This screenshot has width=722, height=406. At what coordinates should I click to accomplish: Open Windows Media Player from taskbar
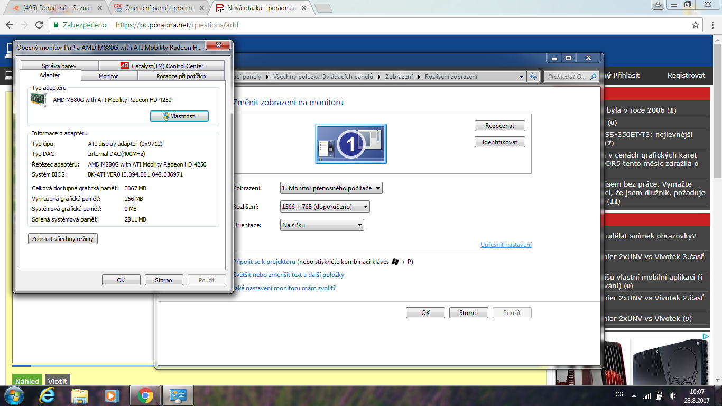click(112, 395)
